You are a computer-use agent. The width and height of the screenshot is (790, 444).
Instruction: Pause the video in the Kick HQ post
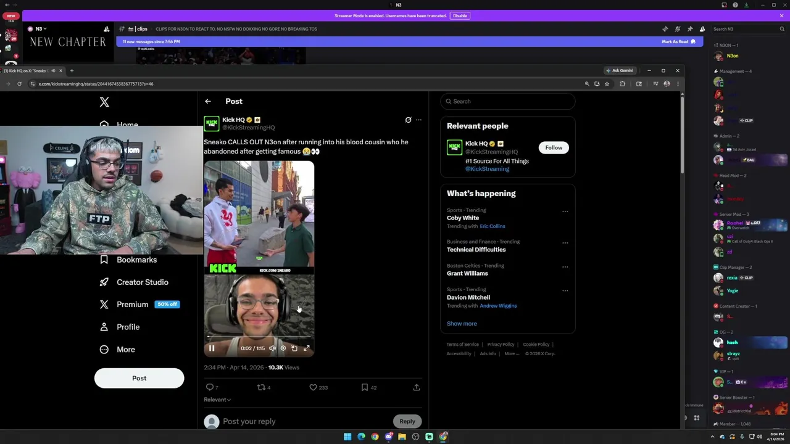point(211,348)
